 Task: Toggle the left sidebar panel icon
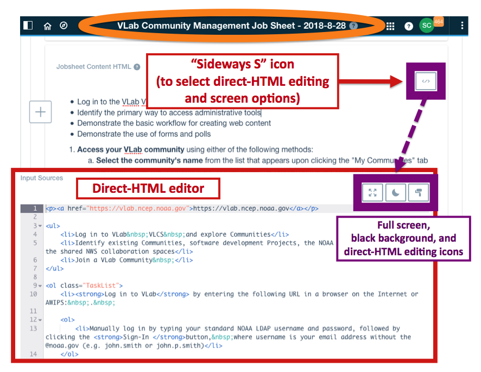[x=28, y=26]
